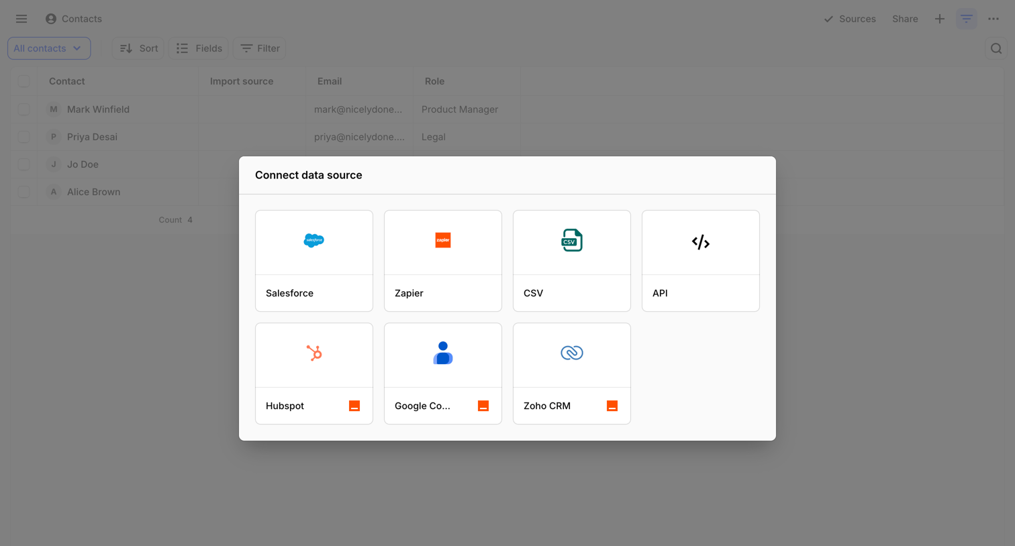The image size is (1015, 546).
Task: Open the Priya Desai contact name
Action: [x=92, y=137]
